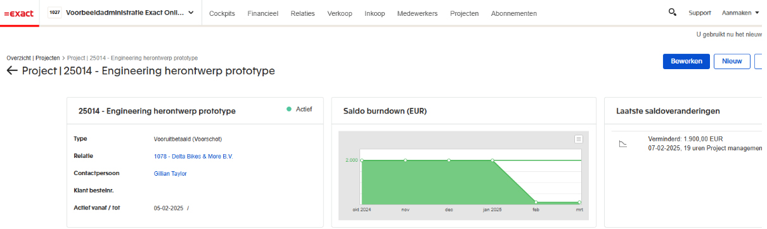This screenshot has height=229, width=767.
Task: Click the 1027 administration number badge
Action: pos(55,13)
